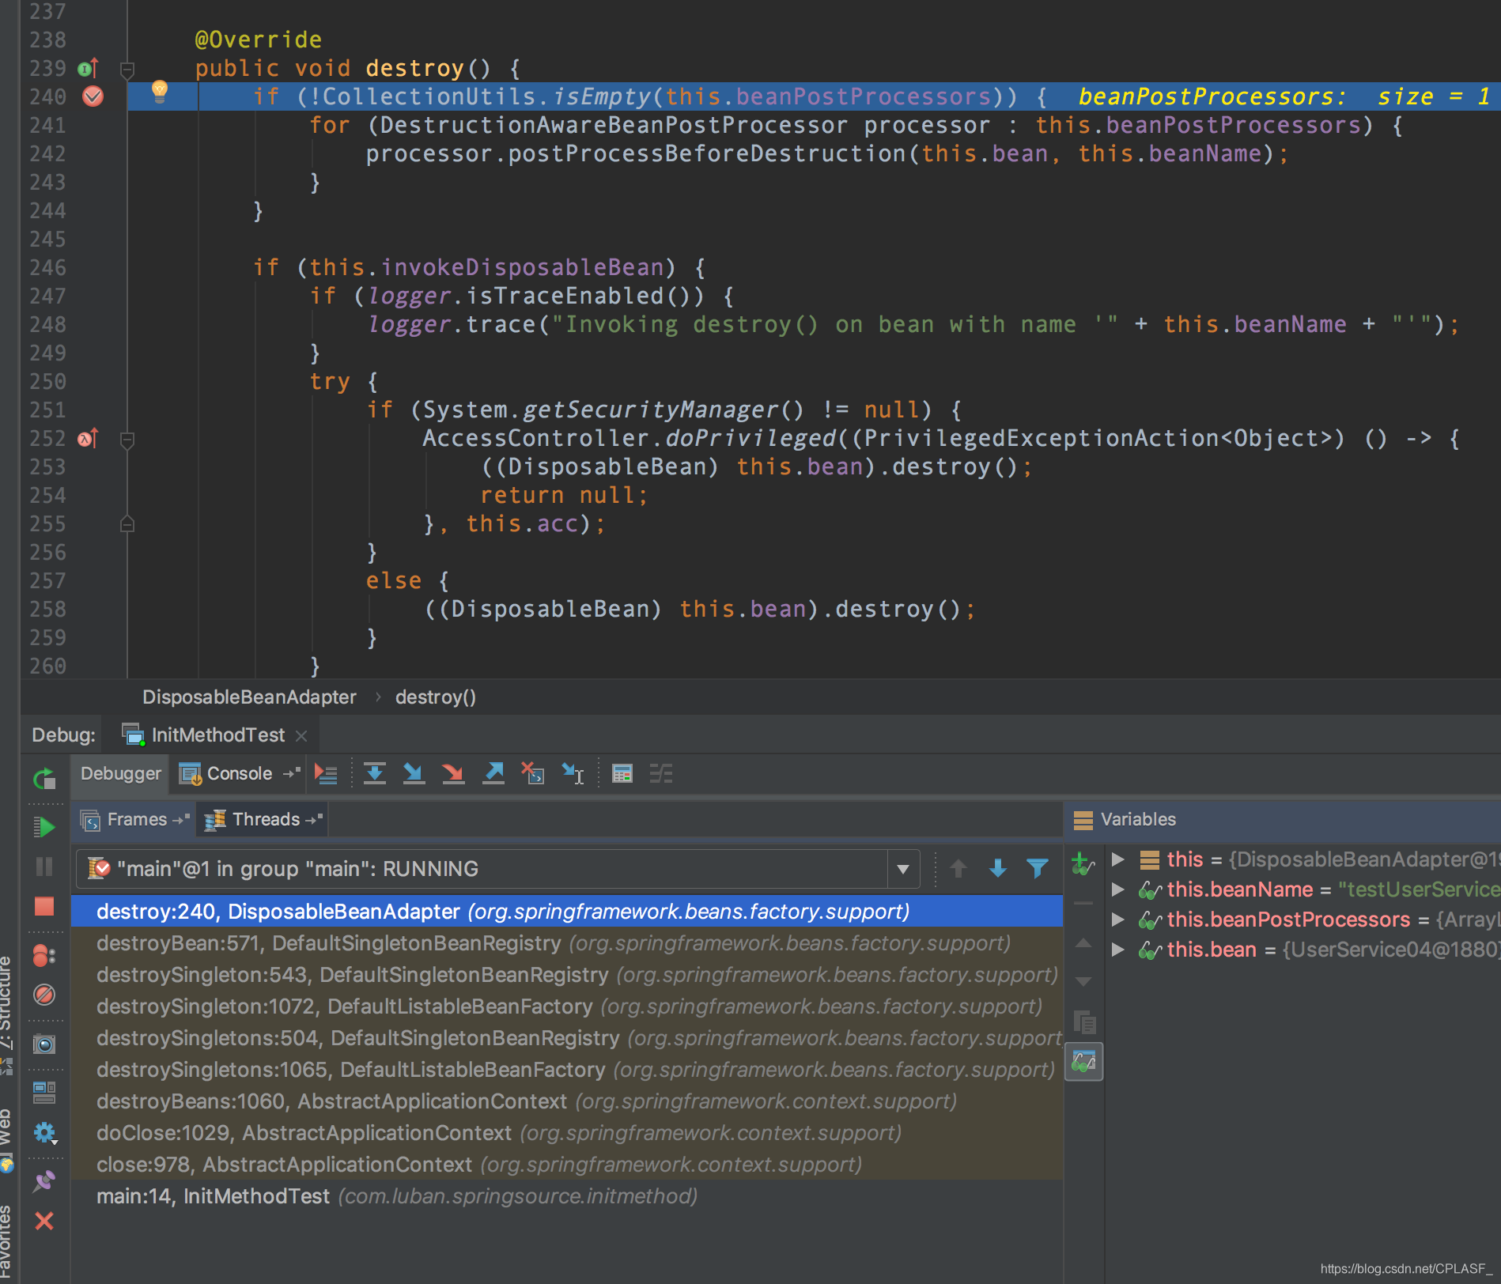This screenshot has height=1284, width=1501.
Task: Click destroy() breadcrumb
Action: click(x=436, y=697)
